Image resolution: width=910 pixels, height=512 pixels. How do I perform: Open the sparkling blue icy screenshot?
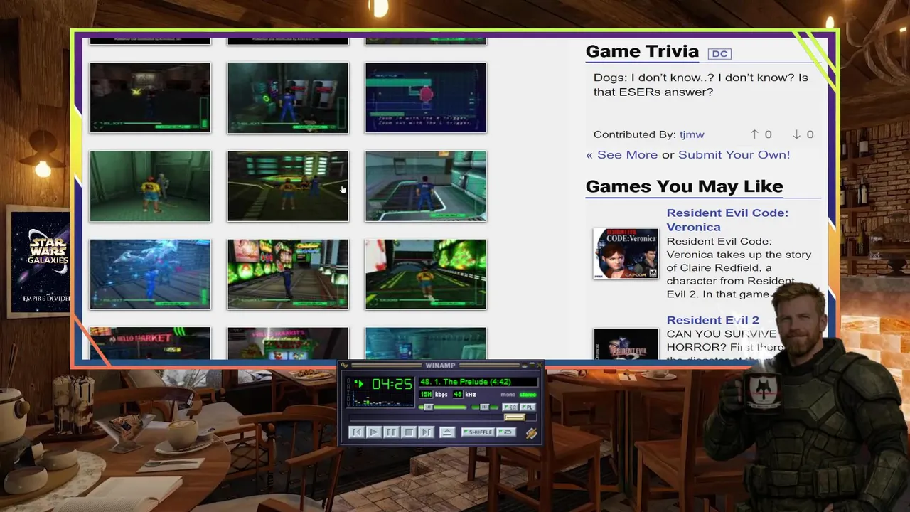click(150, 274)
